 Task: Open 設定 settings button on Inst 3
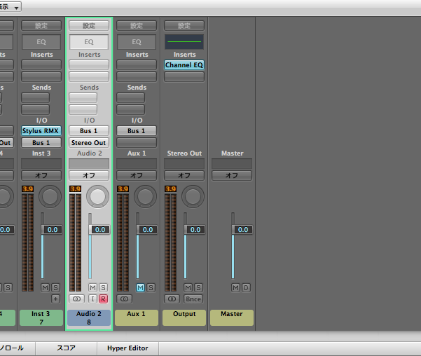[x=41, y=25]
